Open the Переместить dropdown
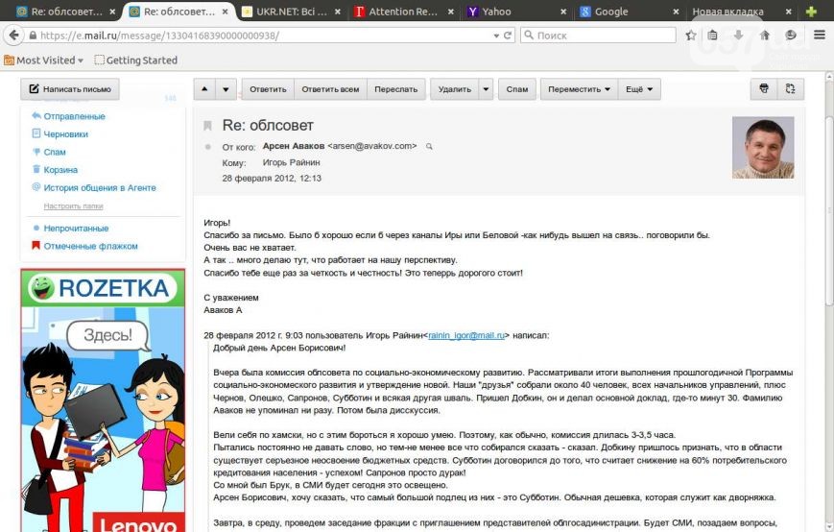Screen dimensions: 834x532 pos(579,89)
